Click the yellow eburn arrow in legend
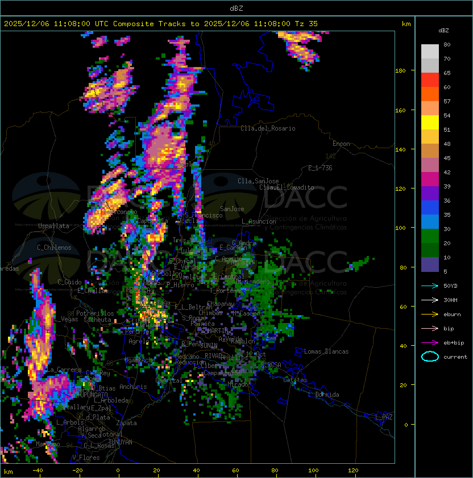The height and width of the screenshot is (478, 473). (430, 314)
